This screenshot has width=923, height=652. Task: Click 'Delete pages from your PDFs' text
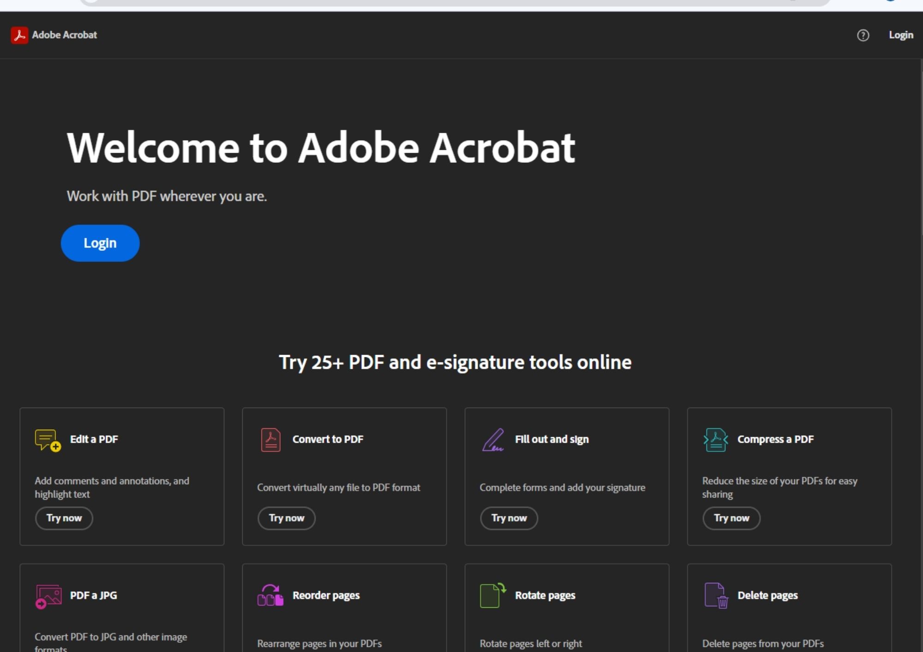[x=763, y=644]
